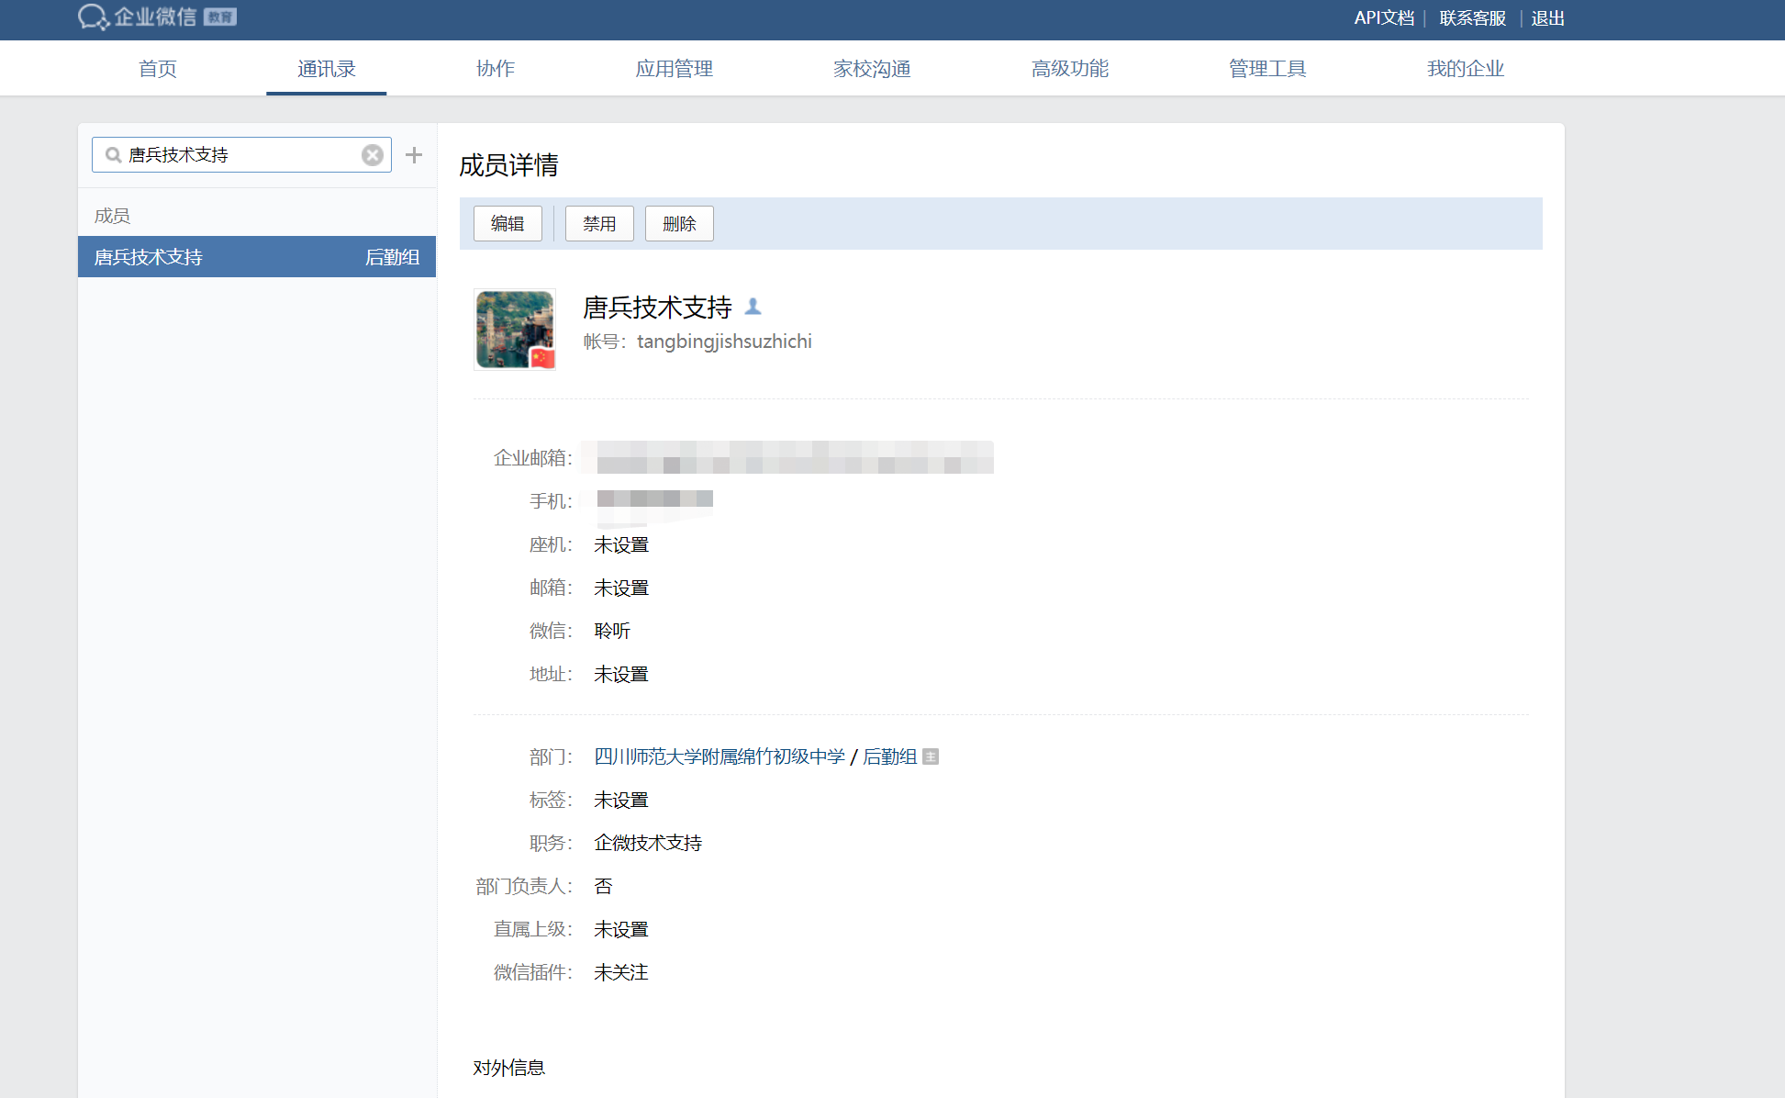Click the blue person icon beside 唐兵技术支持
Screen dimensions: 1785x1098
pyautogui.click(x=754, y=307)
